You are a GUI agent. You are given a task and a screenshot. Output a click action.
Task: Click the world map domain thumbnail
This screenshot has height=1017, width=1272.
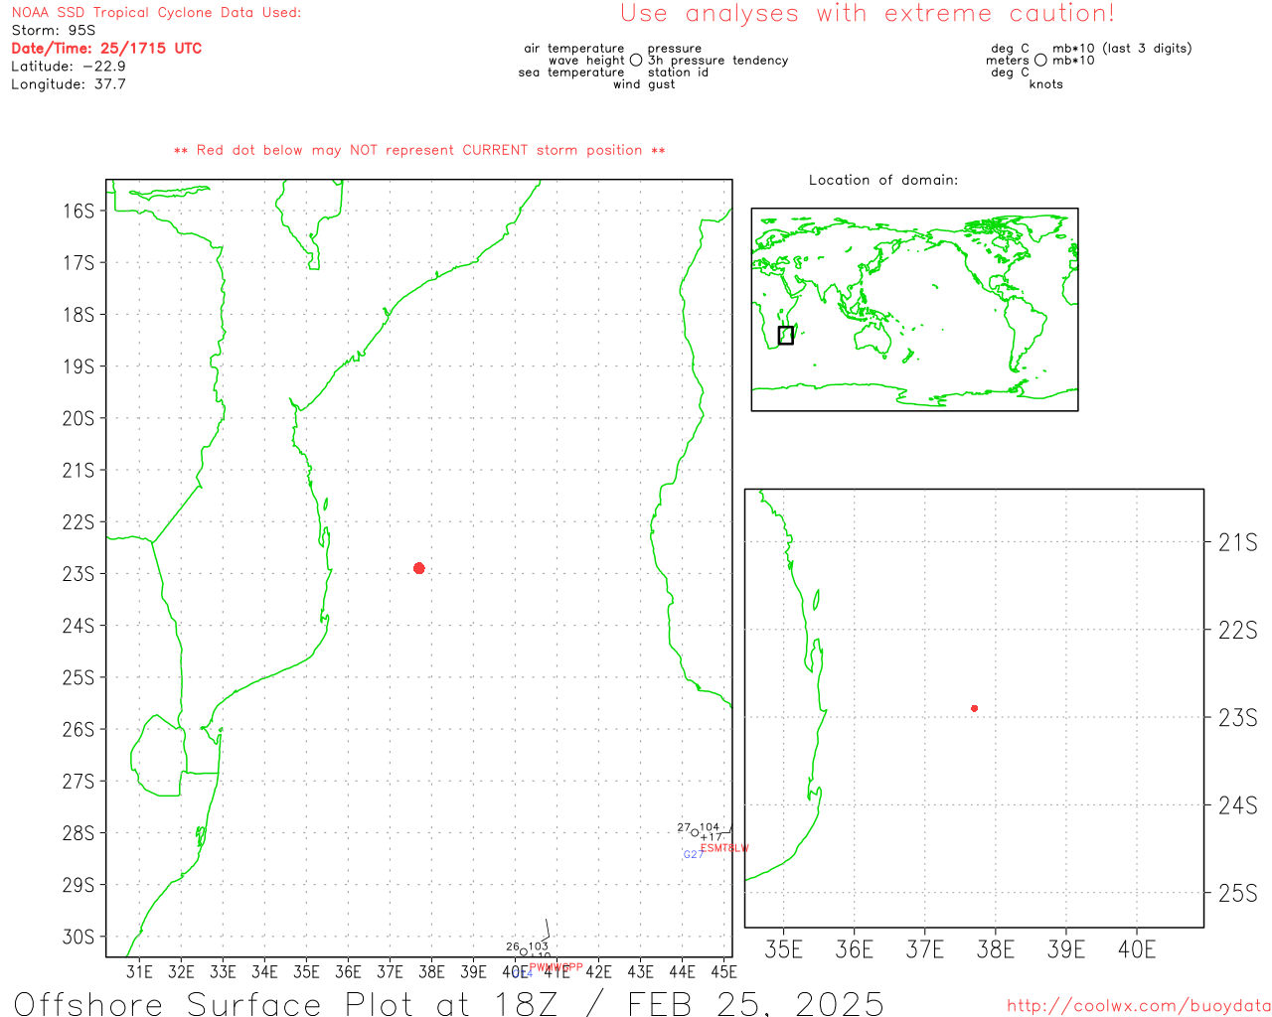(x=914, y=310)
